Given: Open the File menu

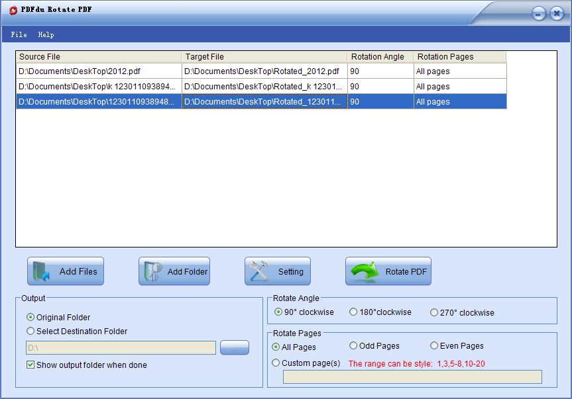Looking at the screenshot, I should pyautogui.click(x=19, y=34).
